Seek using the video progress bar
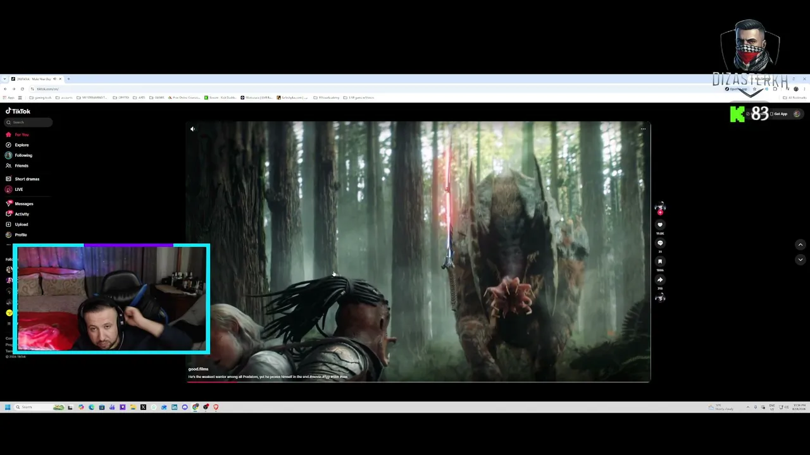 click(419, 382)
